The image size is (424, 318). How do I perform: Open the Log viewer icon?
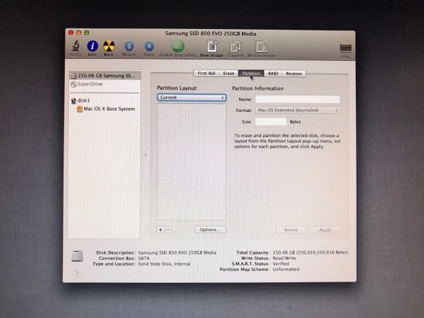(345, 50)
